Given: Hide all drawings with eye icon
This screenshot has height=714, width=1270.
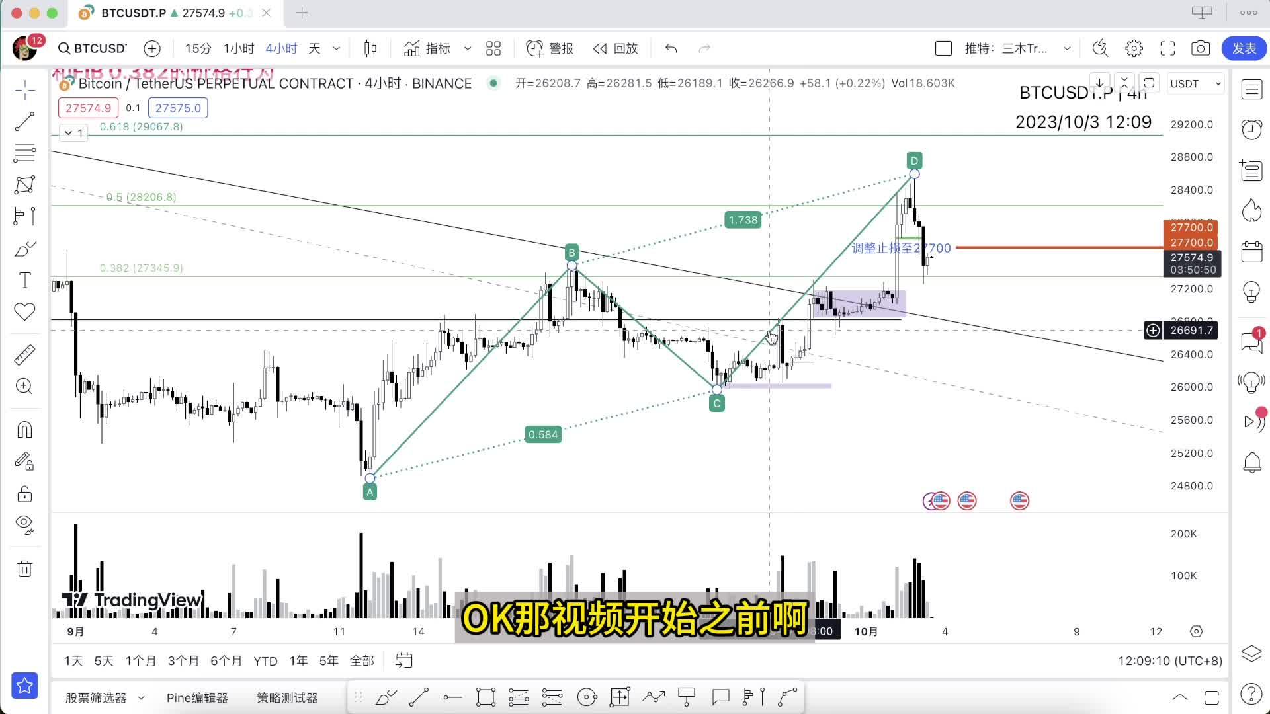Looking at the screenshot, I should coord(24,524).
